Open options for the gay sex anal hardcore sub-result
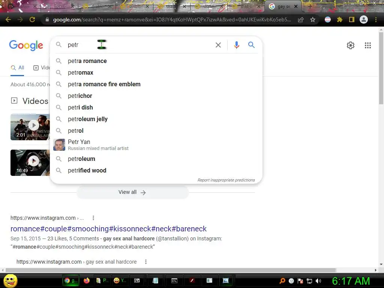The image size is (384, 288). (146, 262)
